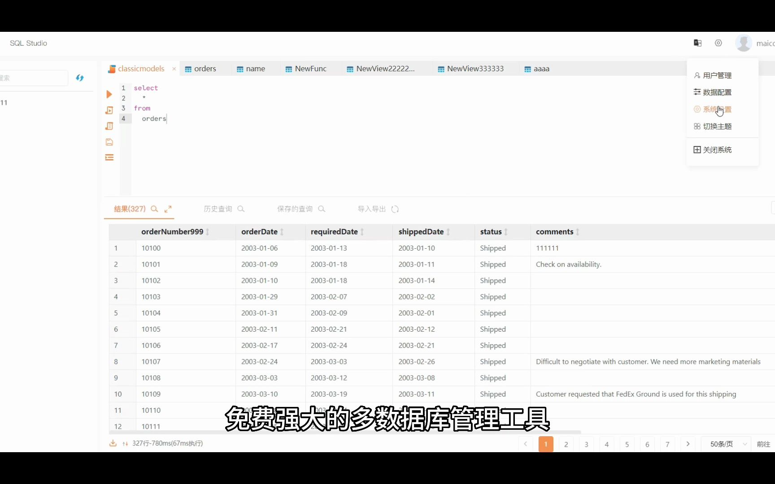775x484 pixels.
Task: Click the run-selection script icon in editor sidebar
Action: (x=109, y=110)
